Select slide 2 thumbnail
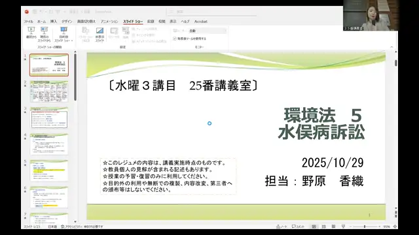Screen dimensions: 419x235 point(49,91)
